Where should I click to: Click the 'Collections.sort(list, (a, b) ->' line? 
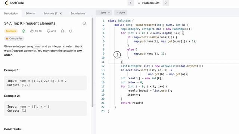click(x=147, y=70)
